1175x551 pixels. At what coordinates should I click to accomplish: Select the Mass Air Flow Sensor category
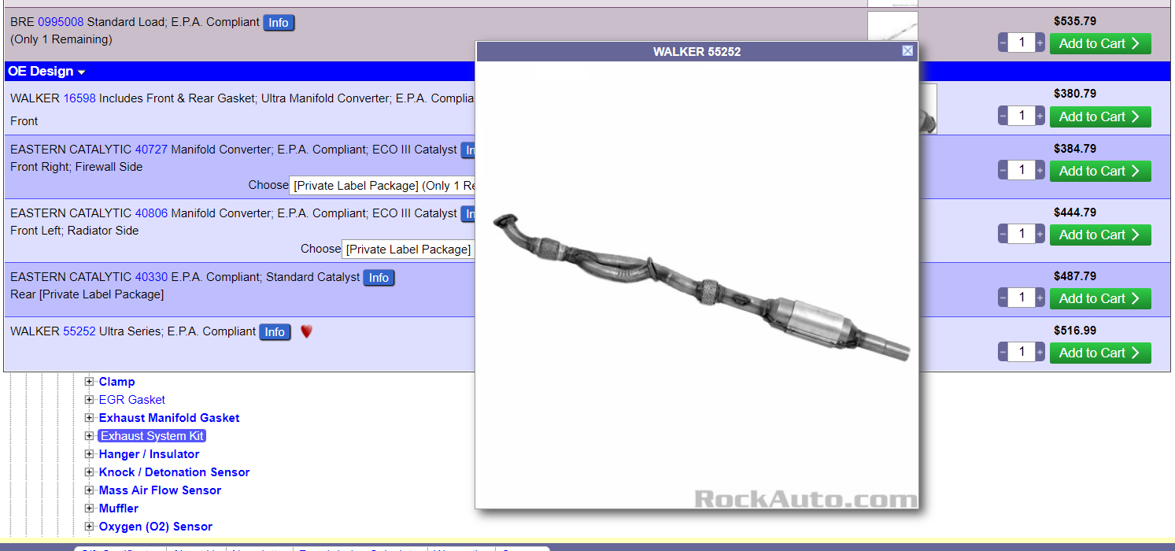point(160,490)
